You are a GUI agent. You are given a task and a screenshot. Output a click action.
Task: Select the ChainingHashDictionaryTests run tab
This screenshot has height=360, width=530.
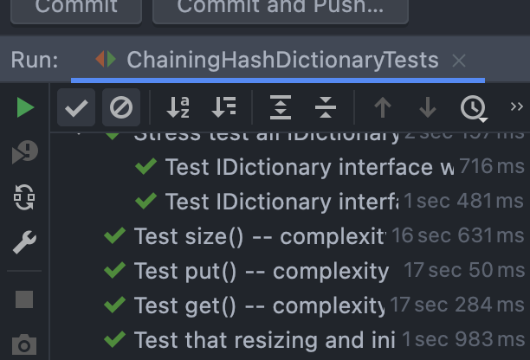tap(282, 61)
